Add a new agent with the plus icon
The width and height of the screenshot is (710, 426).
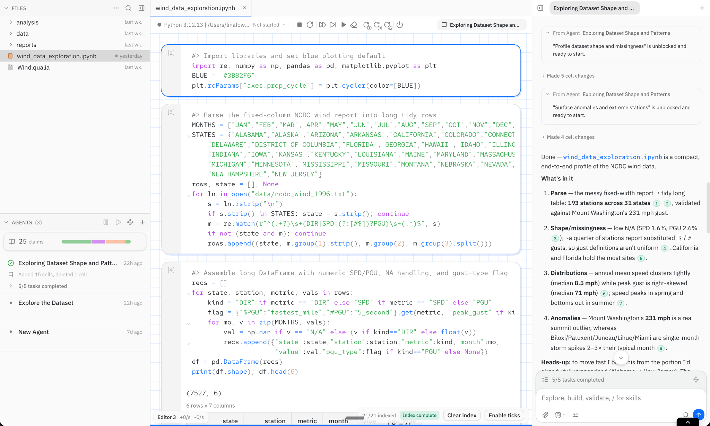point(142,222)
